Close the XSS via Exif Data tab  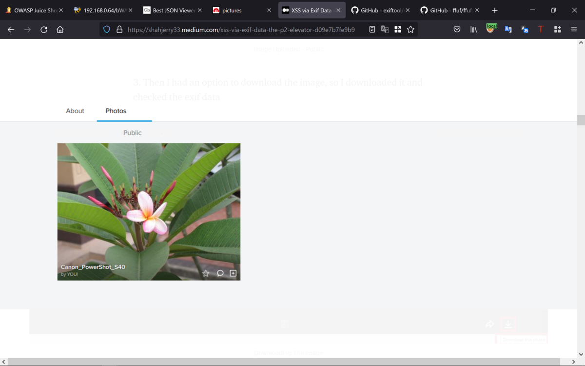click(338, 10)
